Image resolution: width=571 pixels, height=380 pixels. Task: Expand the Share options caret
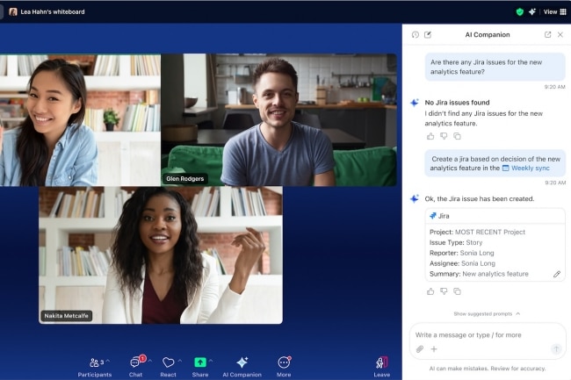click(x=211, y=361)
